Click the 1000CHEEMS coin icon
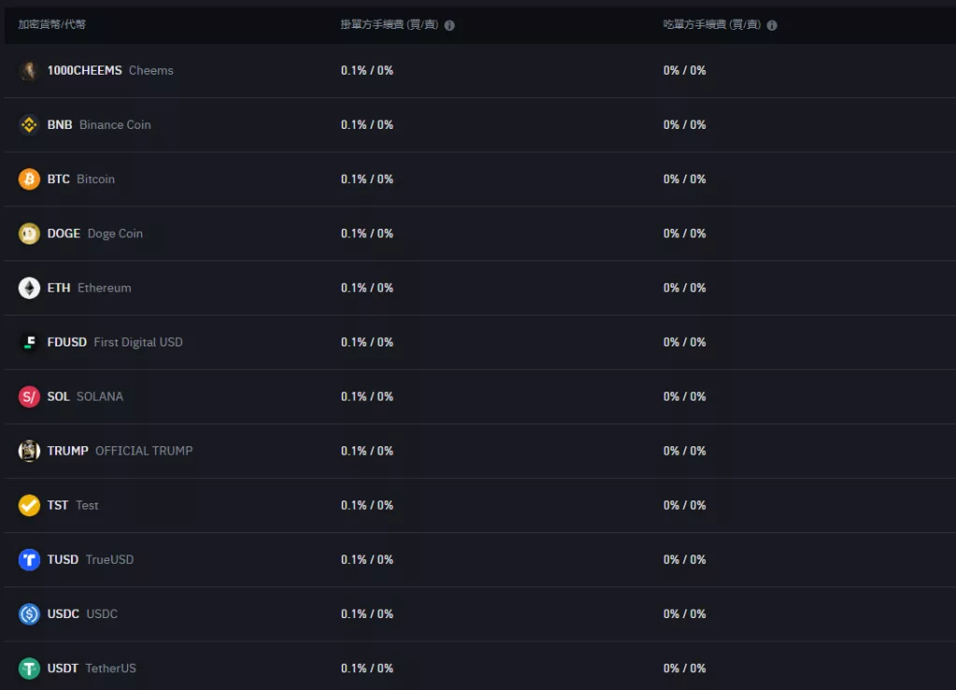956x690 pixels. click(x=29, y=71)
